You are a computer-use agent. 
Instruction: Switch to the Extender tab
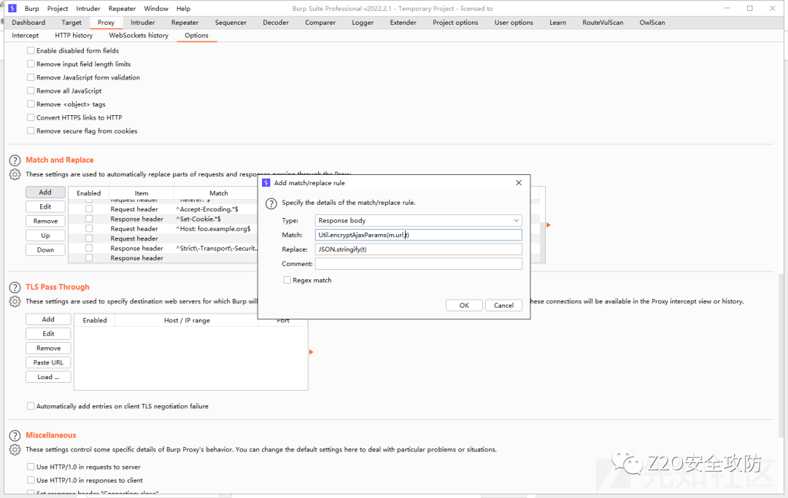(403, 23)
